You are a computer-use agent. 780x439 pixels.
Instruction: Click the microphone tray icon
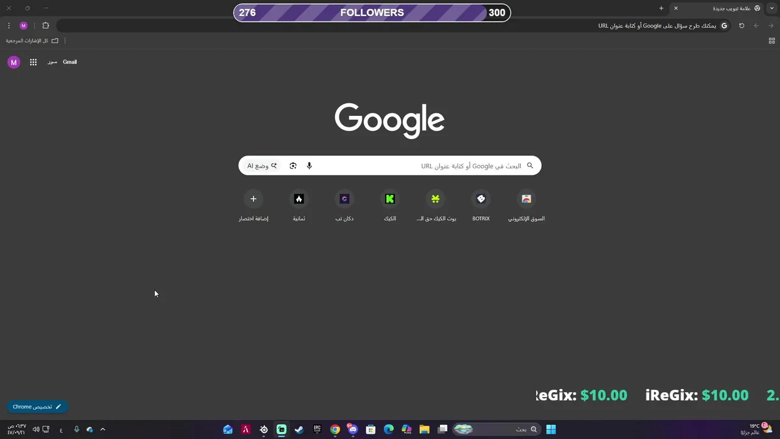(76, 429)
